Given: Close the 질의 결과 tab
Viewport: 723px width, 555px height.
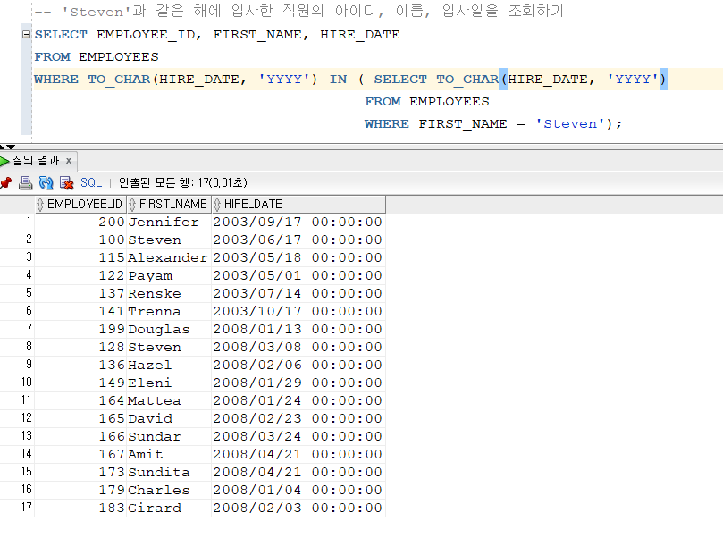Looking at the screenshot, I should pos(69,160).
